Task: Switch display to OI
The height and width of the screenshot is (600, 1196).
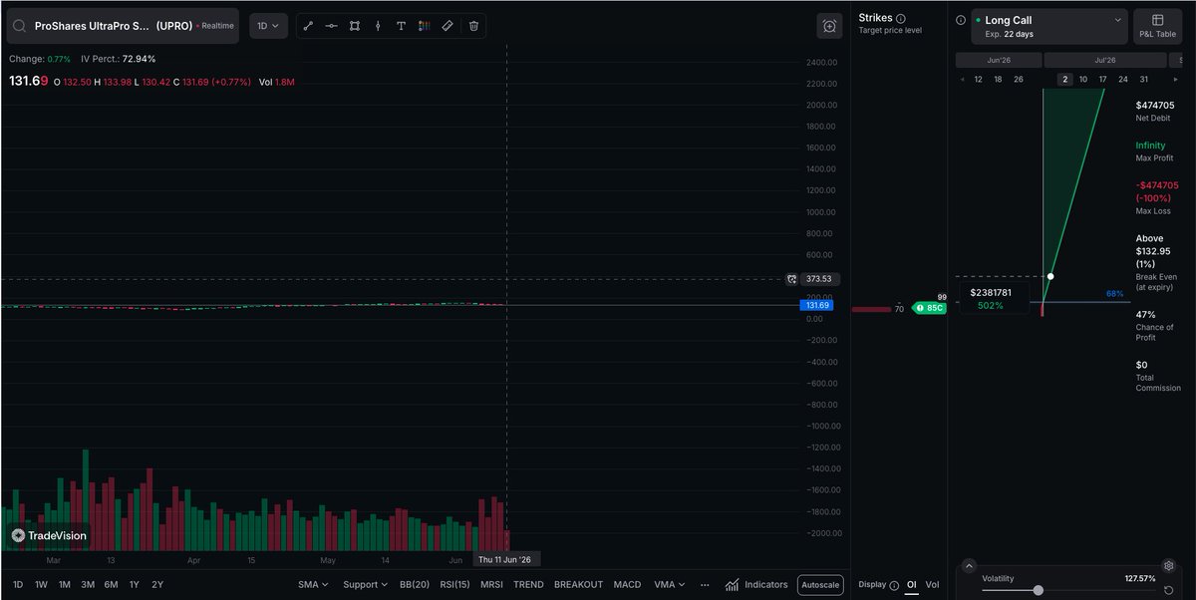Action: coord(911,585)
